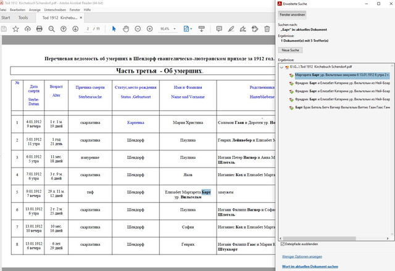Click the star bookmark icon
395x271 pixels.
point(15,29)
